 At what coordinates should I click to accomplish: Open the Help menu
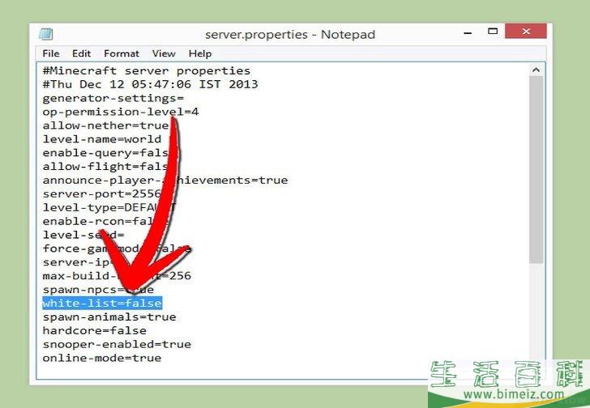coord(200,53)
